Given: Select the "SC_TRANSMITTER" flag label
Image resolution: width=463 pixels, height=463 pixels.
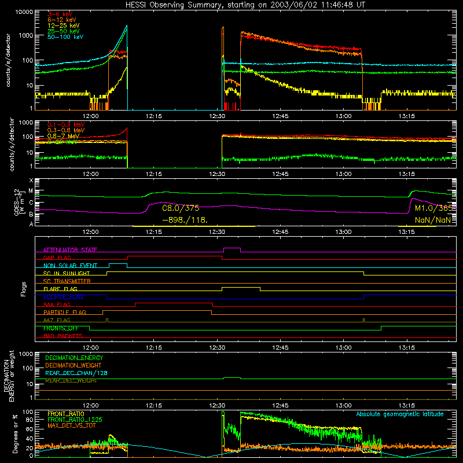Looking at the screenshot, I should pyautogui.click(x=67, y=281).
